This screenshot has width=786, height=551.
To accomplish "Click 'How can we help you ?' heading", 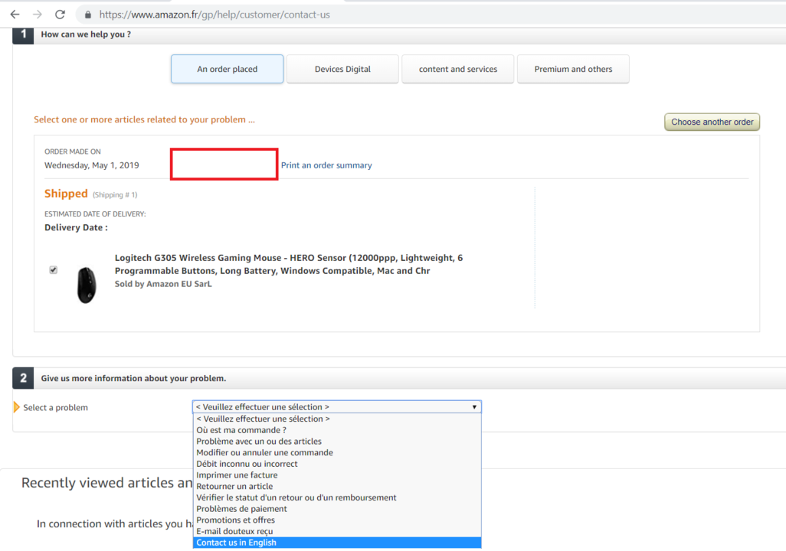I will click(86, 34).
